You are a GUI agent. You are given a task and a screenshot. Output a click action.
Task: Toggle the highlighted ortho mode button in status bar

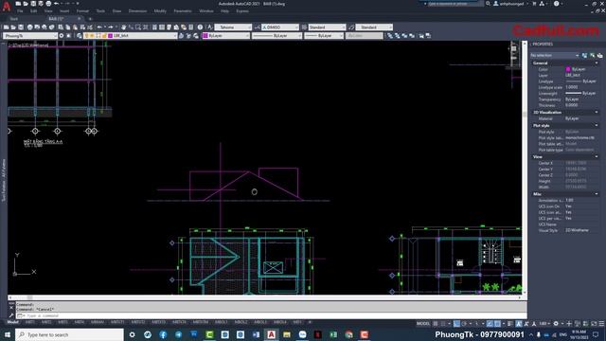click(456, 323)
